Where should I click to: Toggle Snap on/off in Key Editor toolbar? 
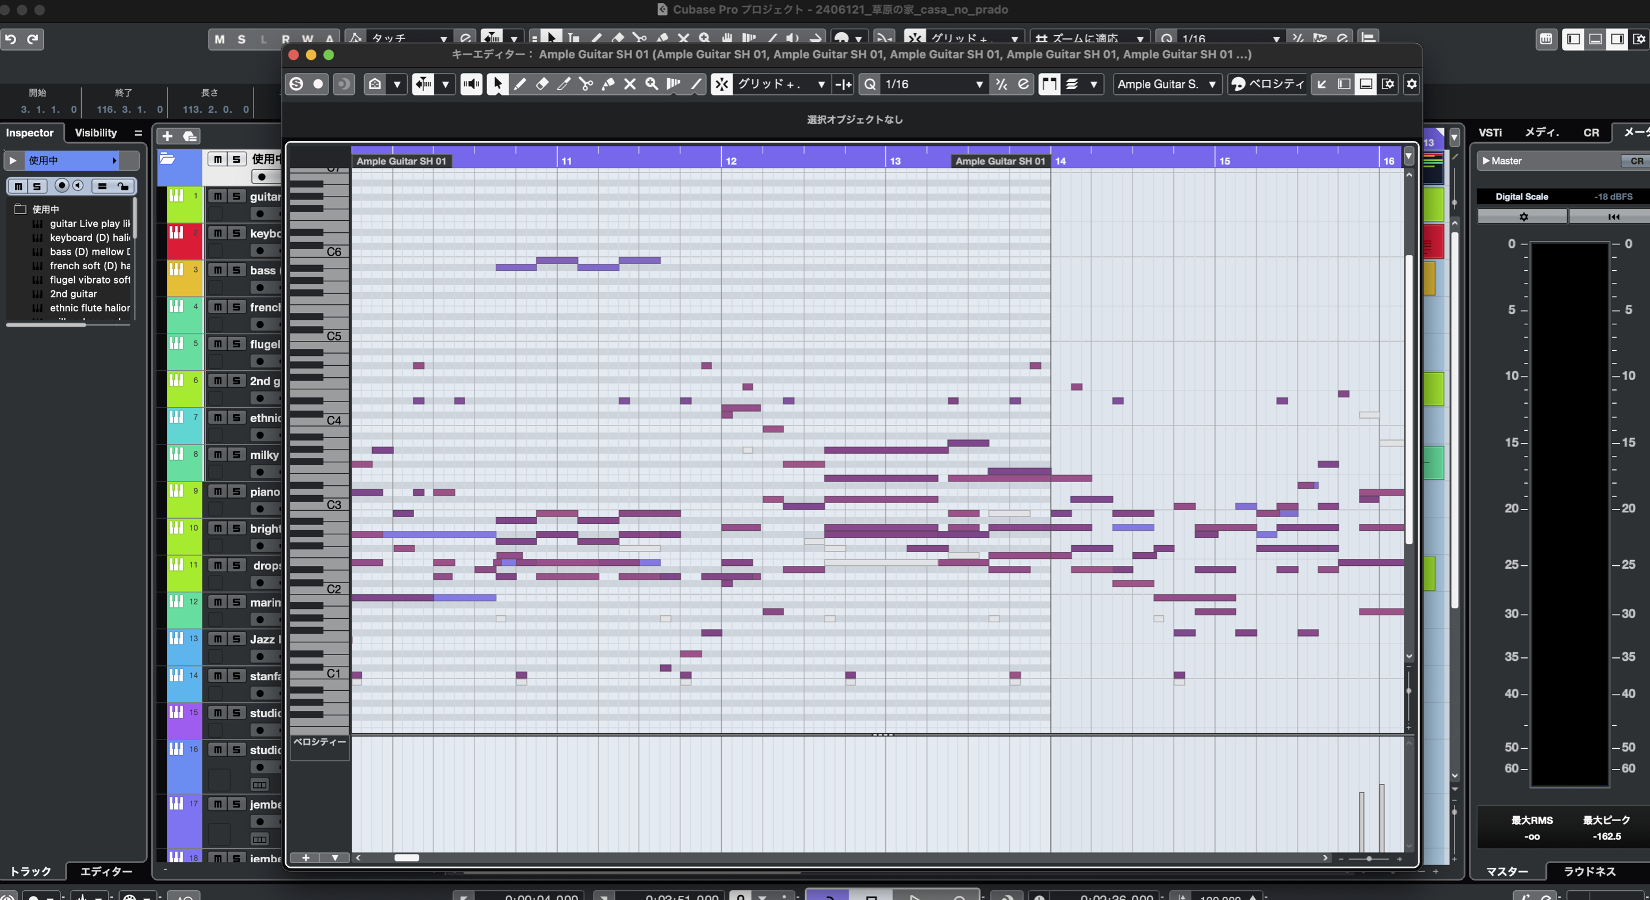pos(722,84)
